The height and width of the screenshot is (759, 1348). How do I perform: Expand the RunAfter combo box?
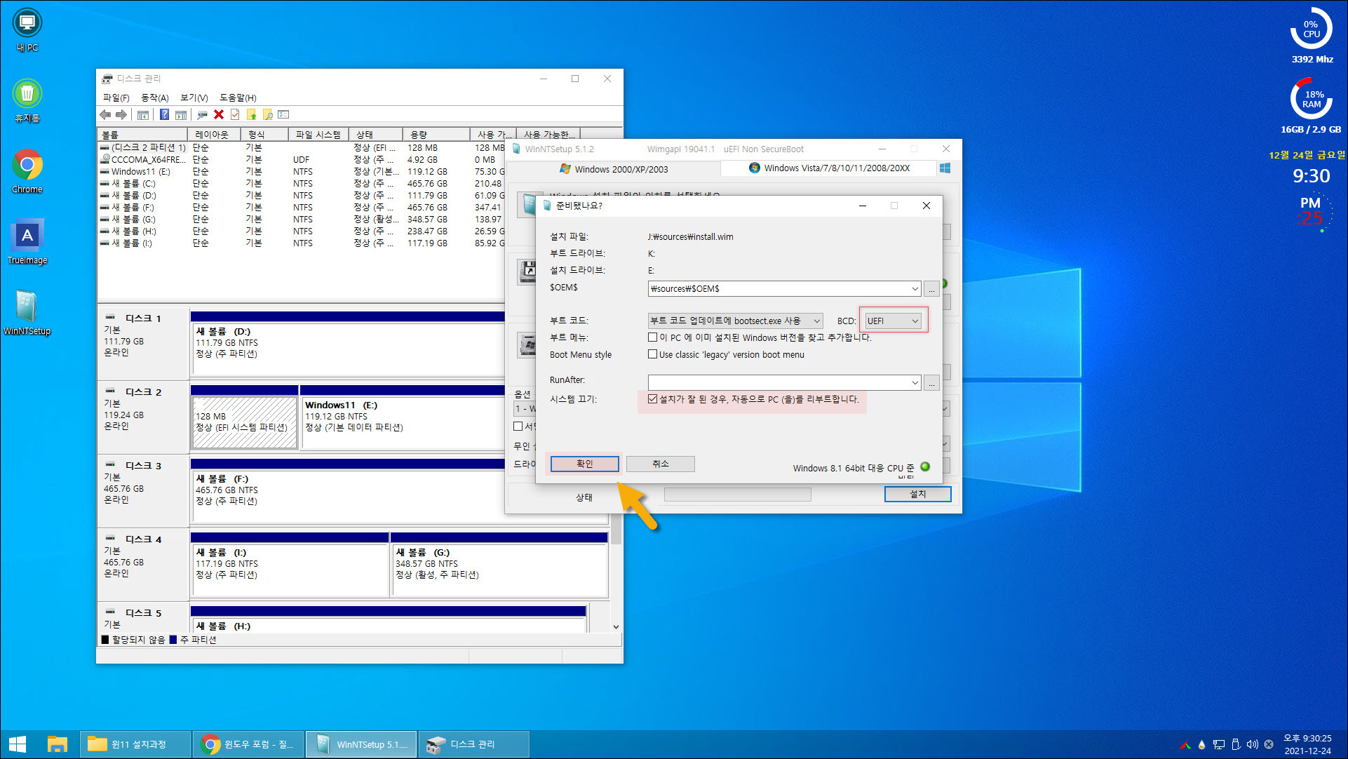(x=915, y=383)
